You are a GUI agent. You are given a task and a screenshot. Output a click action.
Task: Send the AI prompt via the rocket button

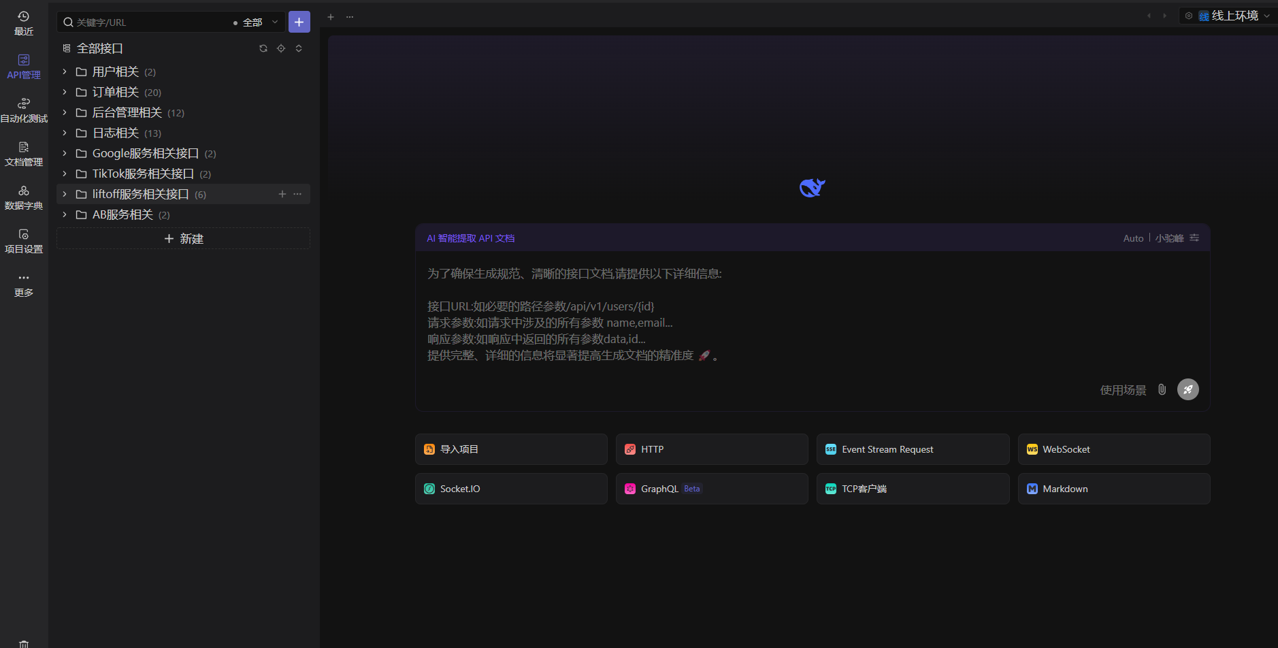[1187, 389]
